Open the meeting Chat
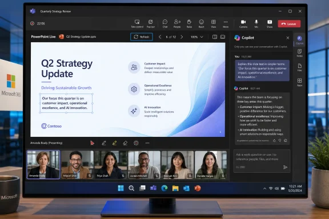The width and height of the screenshot is (329, 219). (165, 24)
